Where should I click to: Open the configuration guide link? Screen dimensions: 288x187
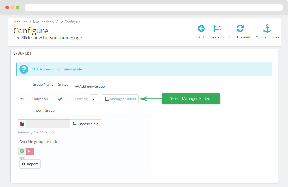click(57, 69)
